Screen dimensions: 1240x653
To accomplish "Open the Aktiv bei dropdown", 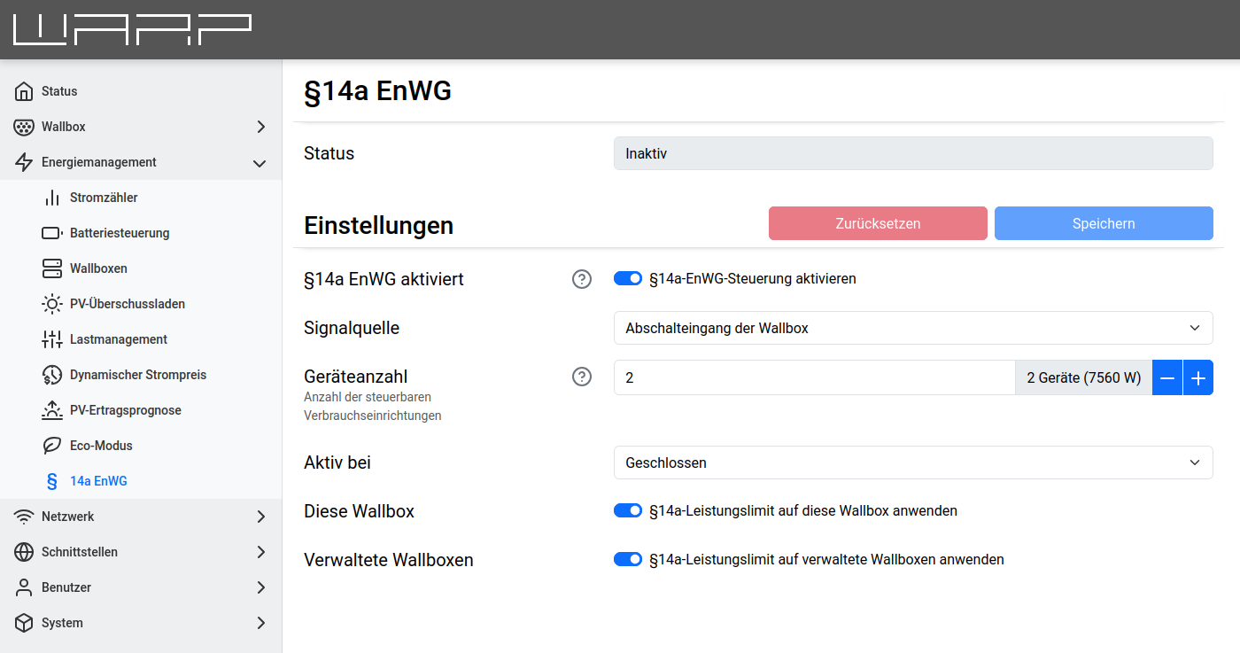I will [912, 463].
